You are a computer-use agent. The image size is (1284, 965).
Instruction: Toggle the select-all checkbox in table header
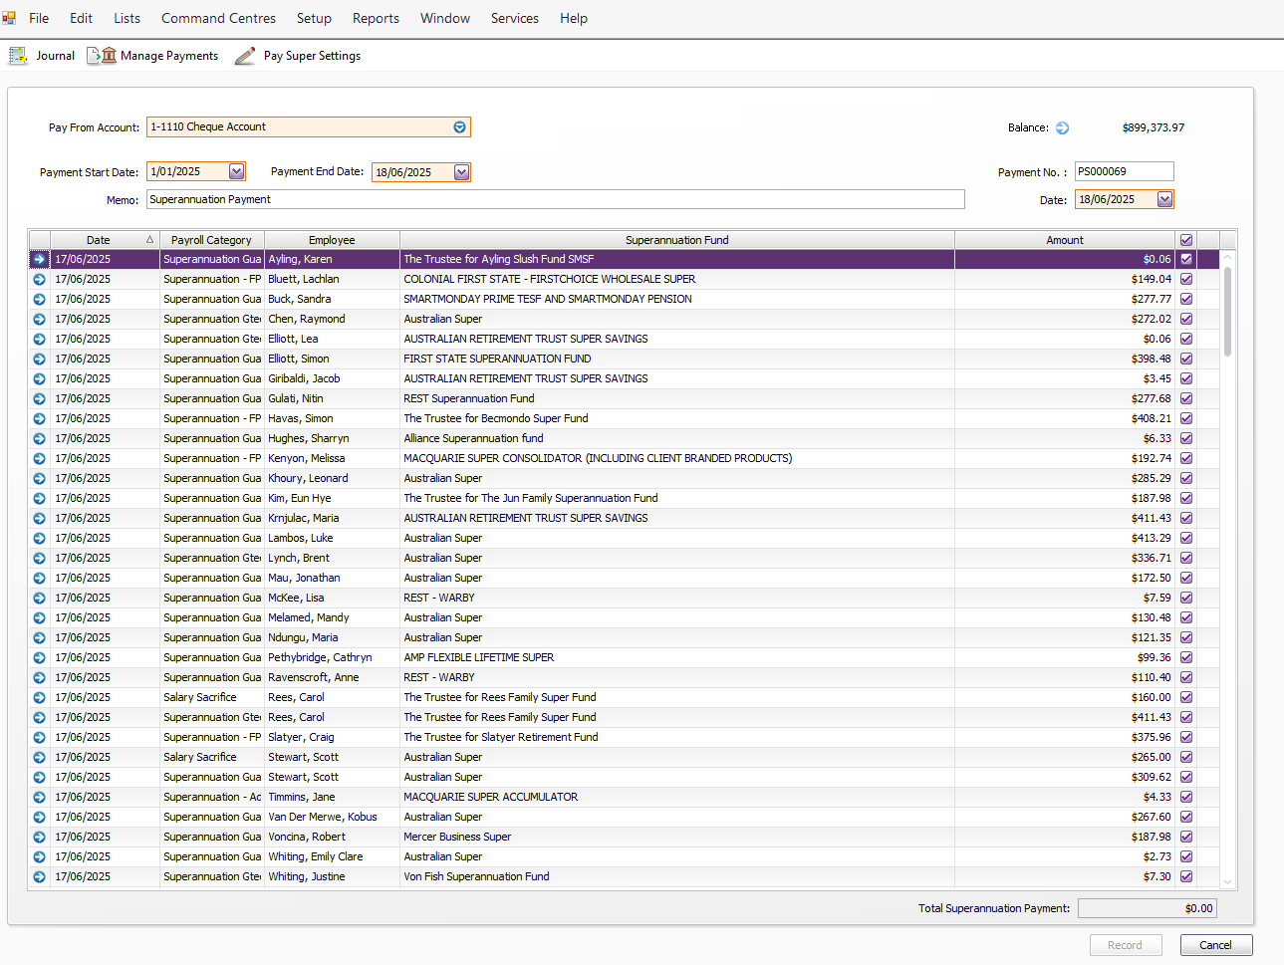pos(1185,240)
